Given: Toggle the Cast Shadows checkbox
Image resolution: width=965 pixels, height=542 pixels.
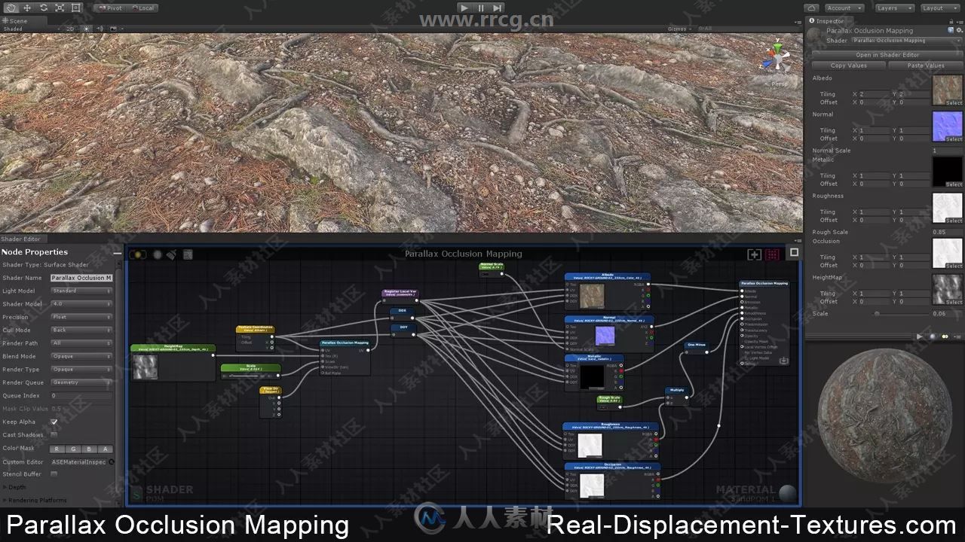Looking at the screenshot, I should click(x=54, y=435).
